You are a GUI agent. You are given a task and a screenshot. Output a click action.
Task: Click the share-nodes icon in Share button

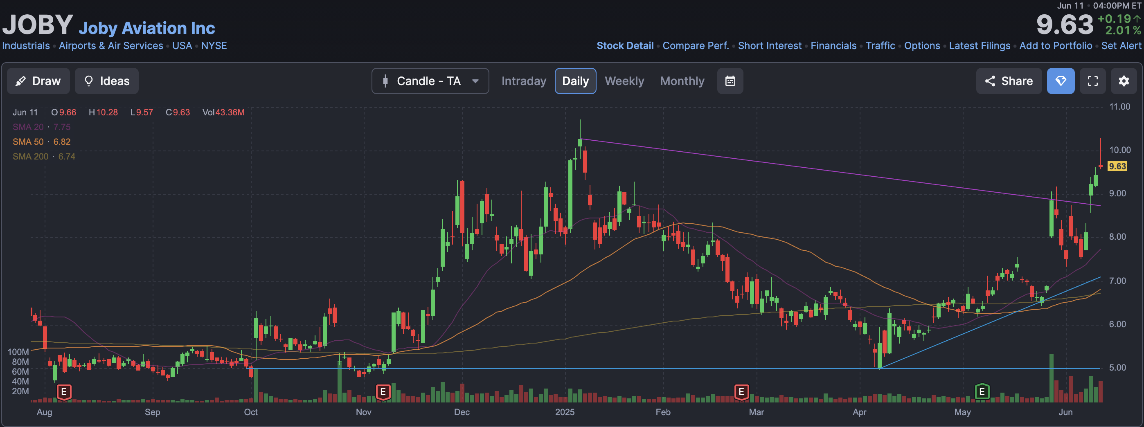point(990,81)
